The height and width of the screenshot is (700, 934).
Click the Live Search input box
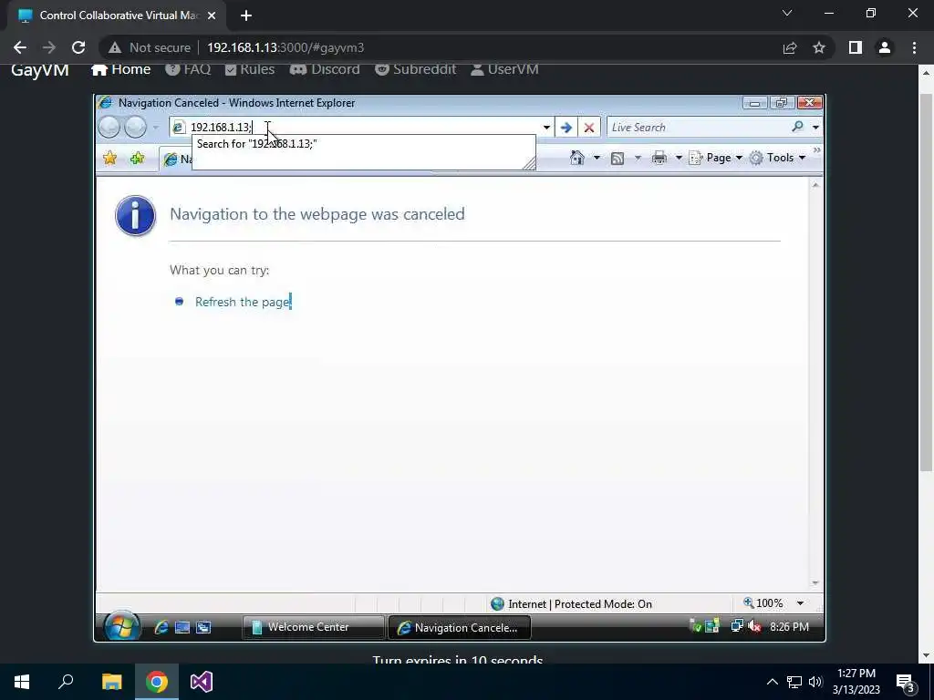[x=699, y=127]
